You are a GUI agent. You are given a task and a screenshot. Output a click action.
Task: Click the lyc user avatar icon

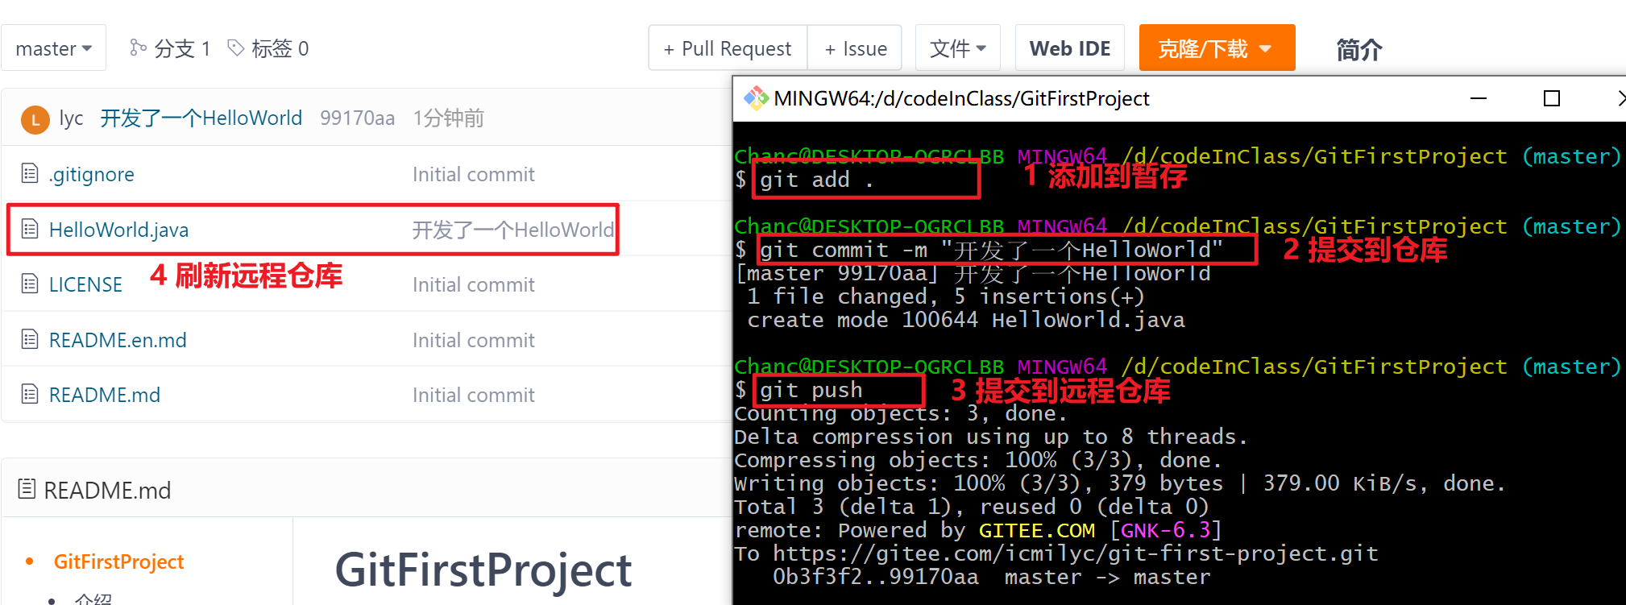(35, 120)
